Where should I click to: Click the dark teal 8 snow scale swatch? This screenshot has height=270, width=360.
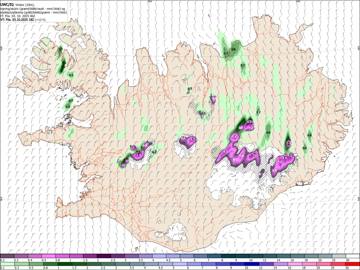[228, 256]
